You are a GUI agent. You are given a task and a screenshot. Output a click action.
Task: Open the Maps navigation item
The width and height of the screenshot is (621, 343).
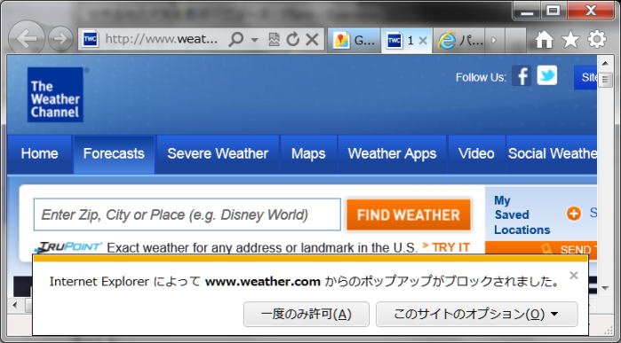pos(308,153)
